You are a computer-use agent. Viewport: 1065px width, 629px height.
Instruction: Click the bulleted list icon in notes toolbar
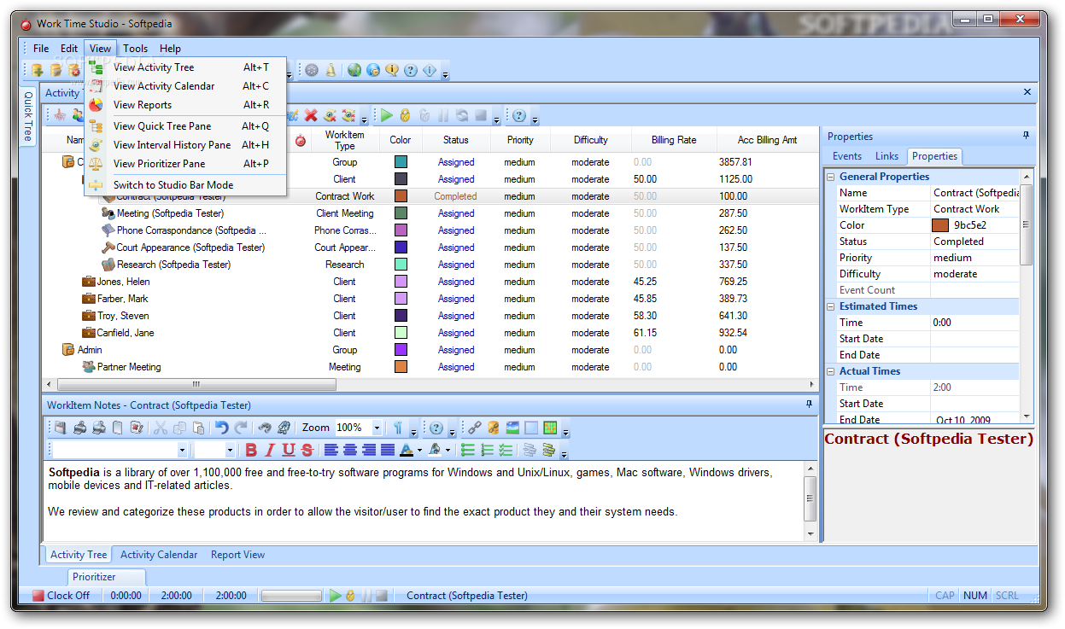[467, 450]
